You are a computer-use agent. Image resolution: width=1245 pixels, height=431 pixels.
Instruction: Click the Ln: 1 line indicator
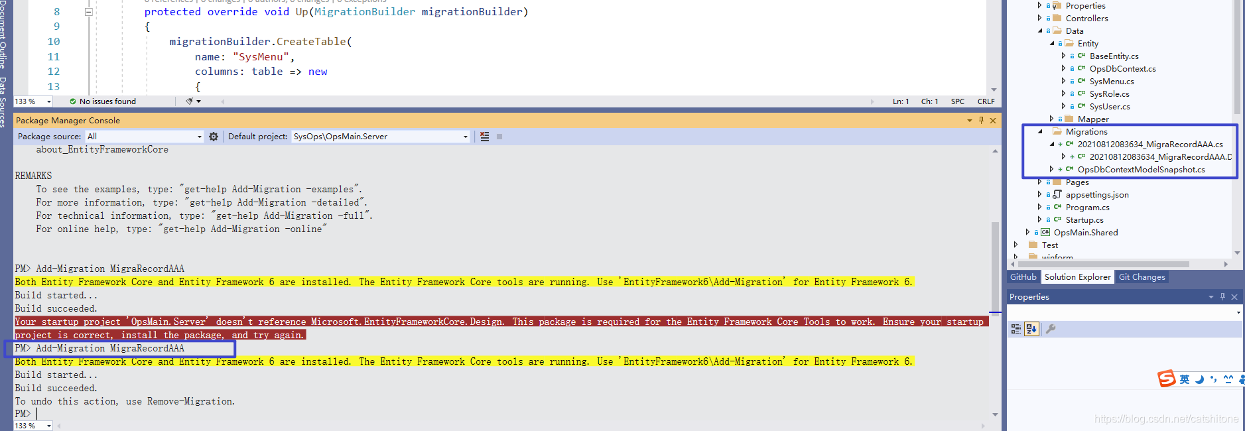pos(900,101)
